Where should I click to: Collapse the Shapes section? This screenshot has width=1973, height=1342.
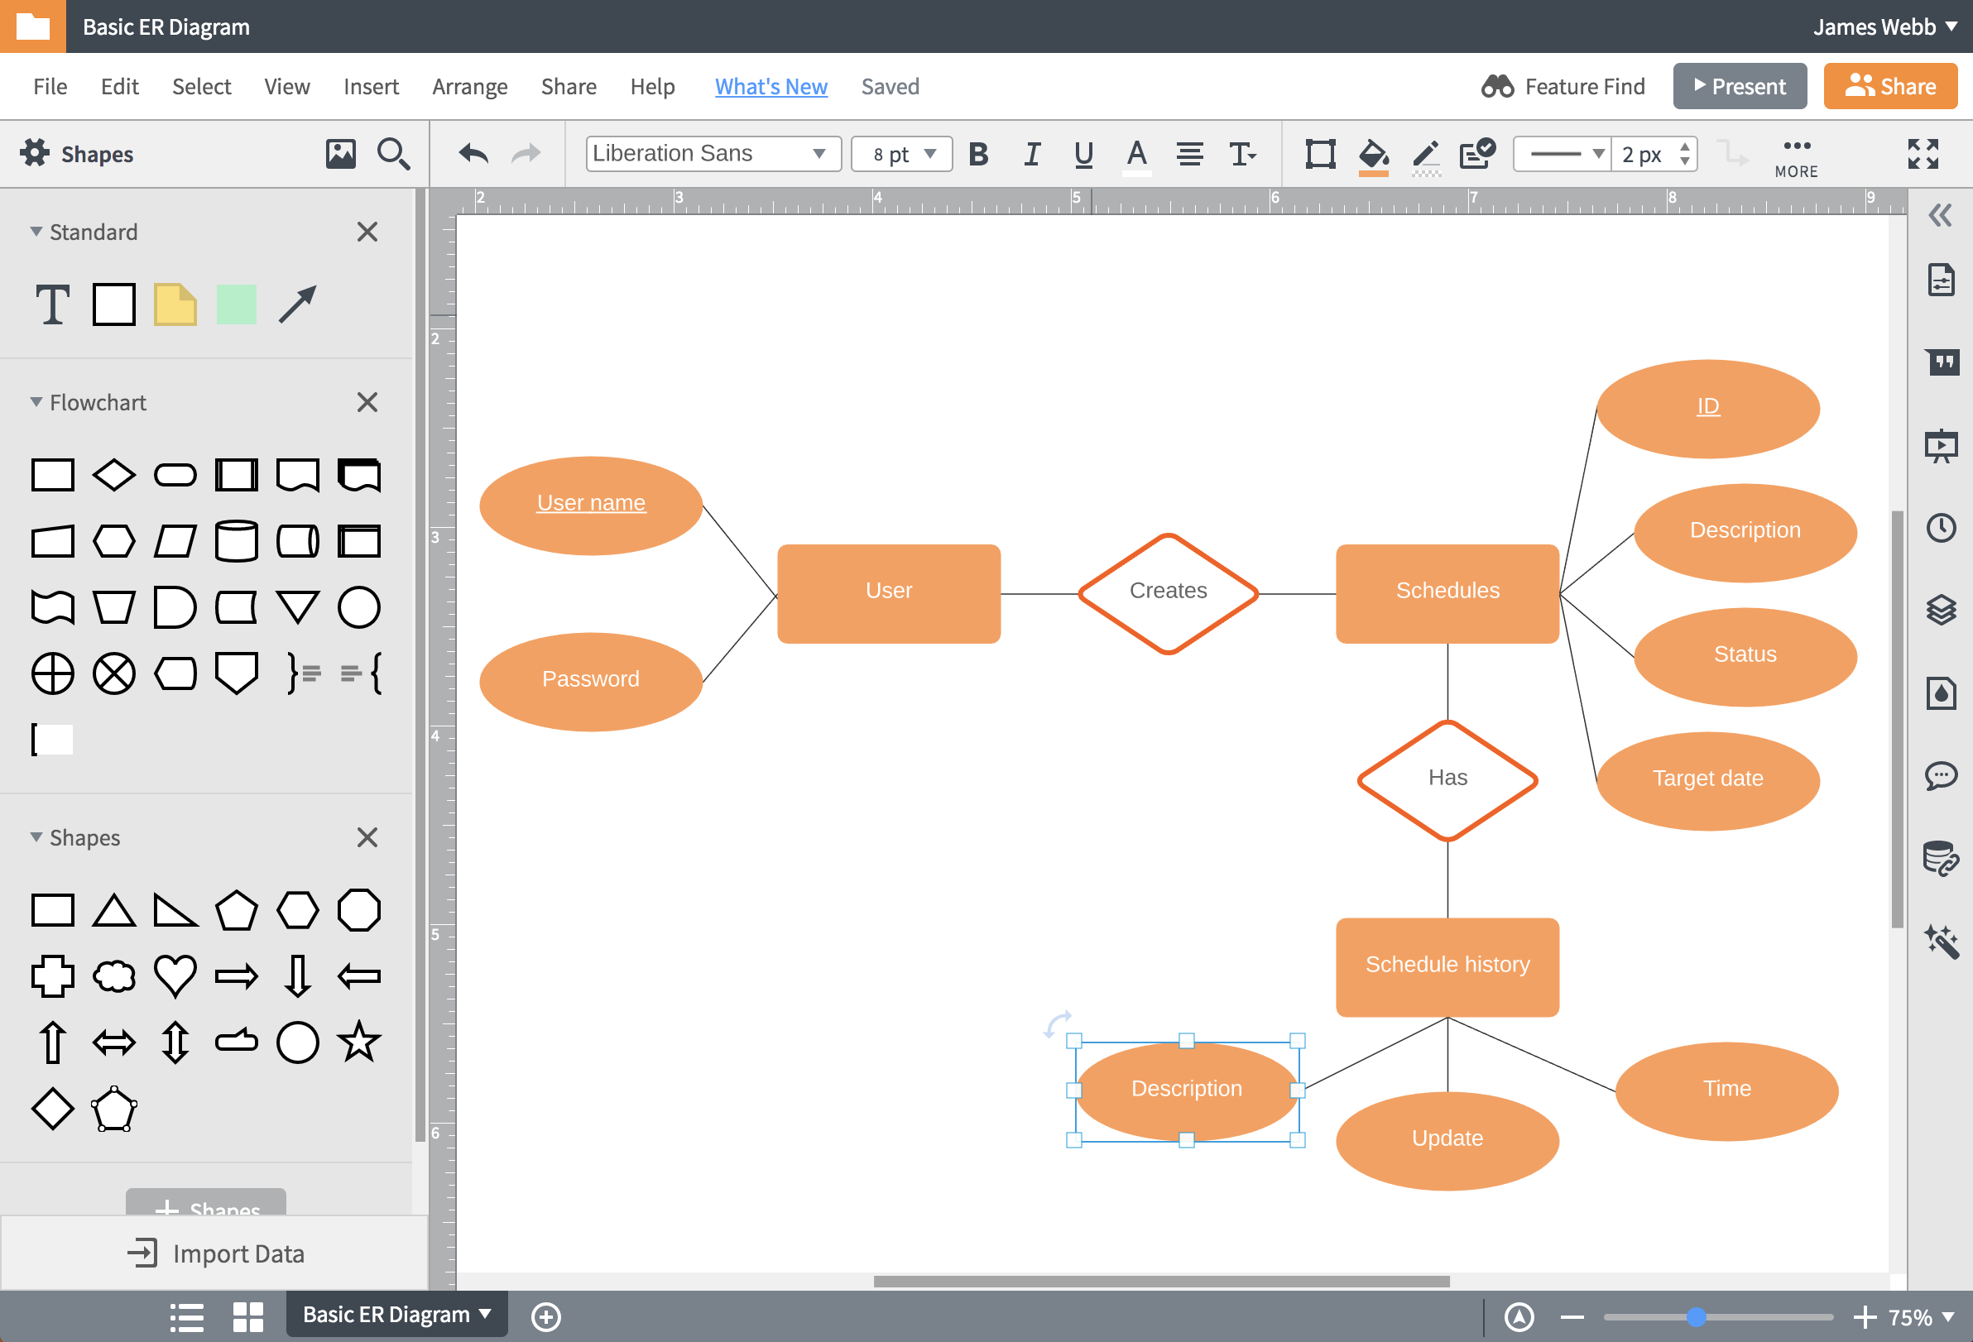pyautogui.click(x=31, y=836)
